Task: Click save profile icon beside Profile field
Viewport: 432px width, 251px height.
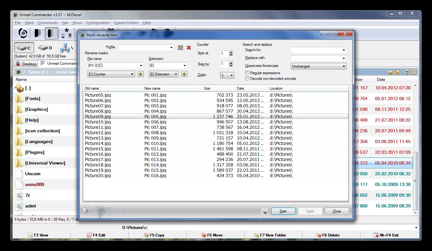Action: [181, 47]
